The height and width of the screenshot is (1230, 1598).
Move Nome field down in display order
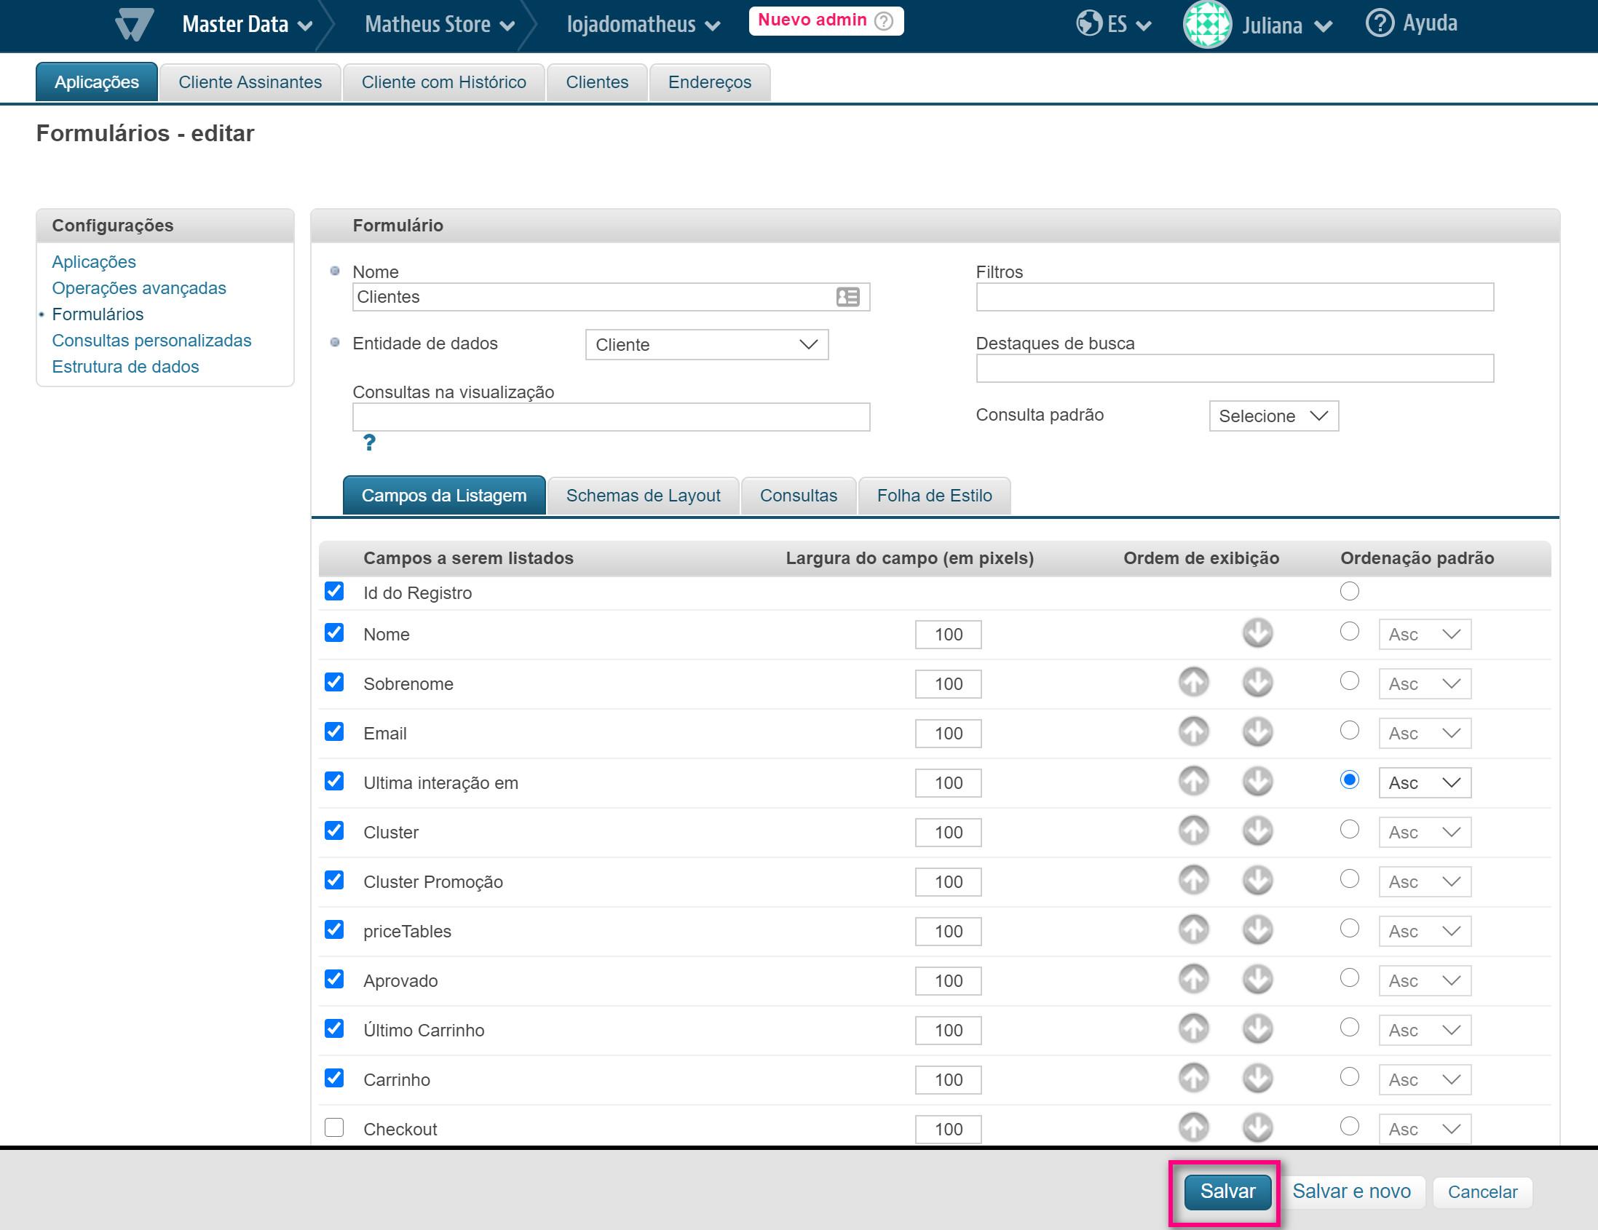click(x=1257, y=633)
